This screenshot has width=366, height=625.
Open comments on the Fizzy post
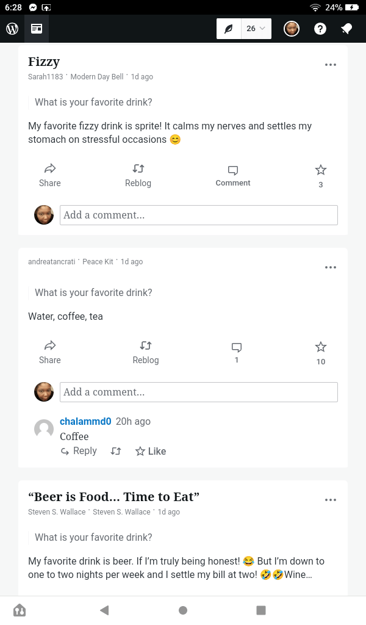pyautogui.click(x=233, y=175)
